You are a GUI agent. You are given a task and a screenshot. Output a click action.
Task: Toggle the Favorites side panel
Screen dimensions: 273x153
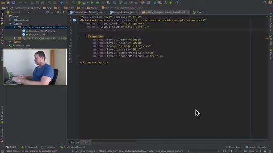coord(2,135)
